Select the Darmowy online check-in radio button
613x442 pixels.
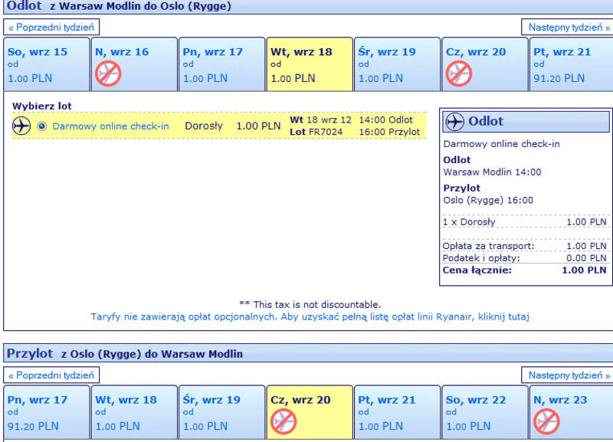pyautogui.click(x=42, y=126)
